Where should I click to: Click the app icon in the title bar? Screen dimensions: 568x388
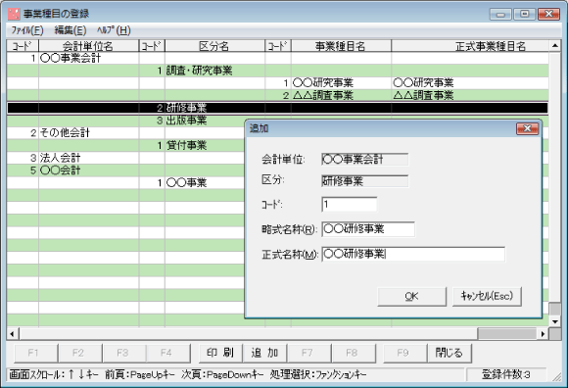14,14
